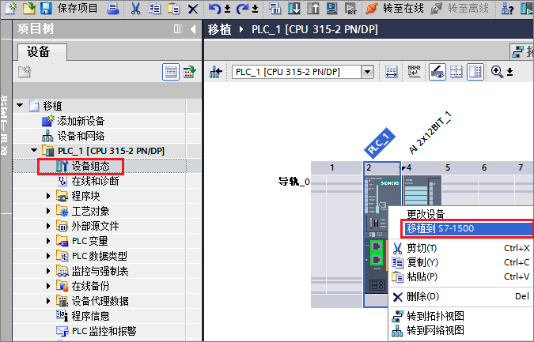The image size is (534, 342).
Task: Click the zoom magnifier icon
Action: [x=497, y=72]
